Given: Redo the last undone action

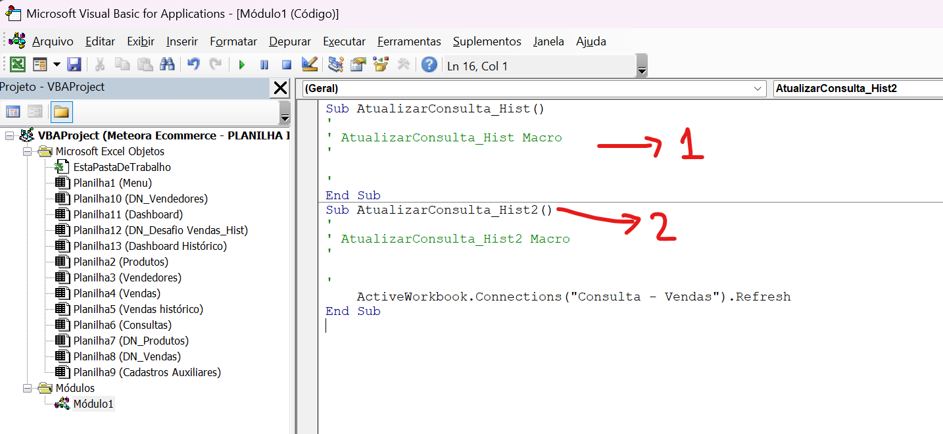Looking at the screenshot, I should [215, 65].
